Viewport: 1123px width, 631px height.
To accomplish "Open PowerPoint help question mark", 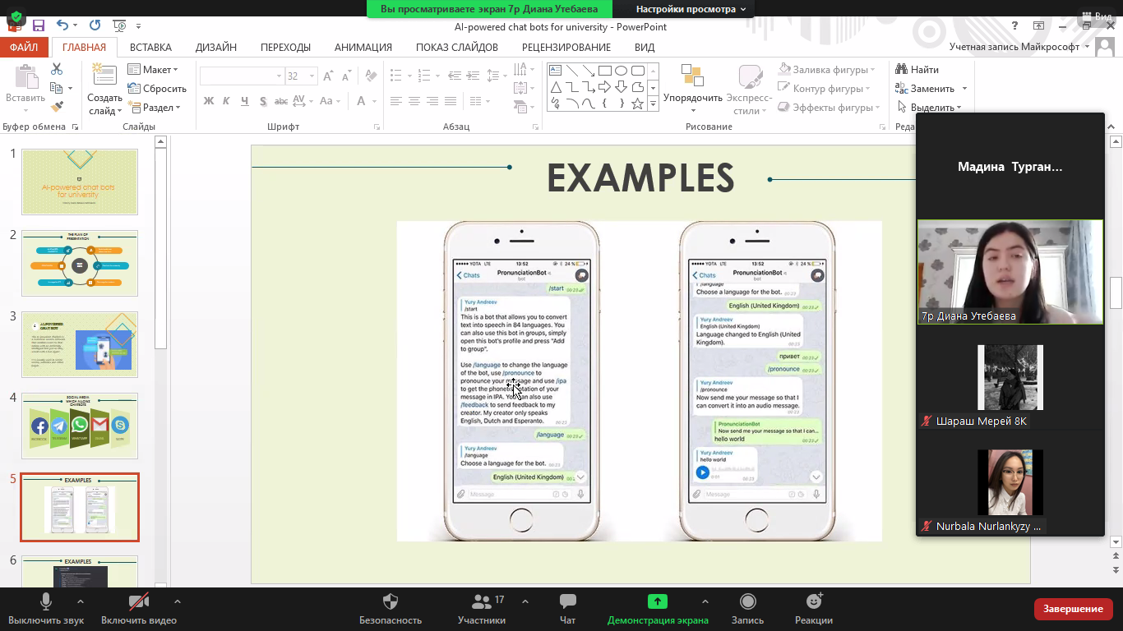I will [1014, 25].
